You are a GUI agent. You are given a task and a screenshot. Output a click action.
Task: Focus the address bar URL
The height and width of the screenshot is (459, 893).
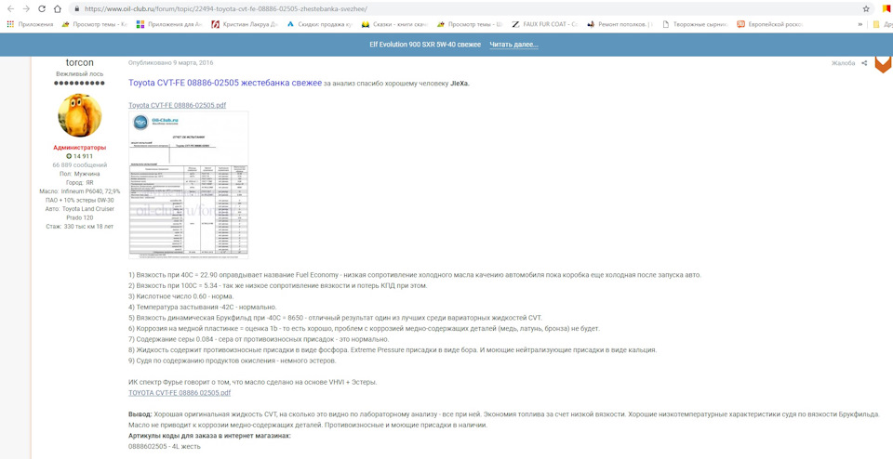225,9
